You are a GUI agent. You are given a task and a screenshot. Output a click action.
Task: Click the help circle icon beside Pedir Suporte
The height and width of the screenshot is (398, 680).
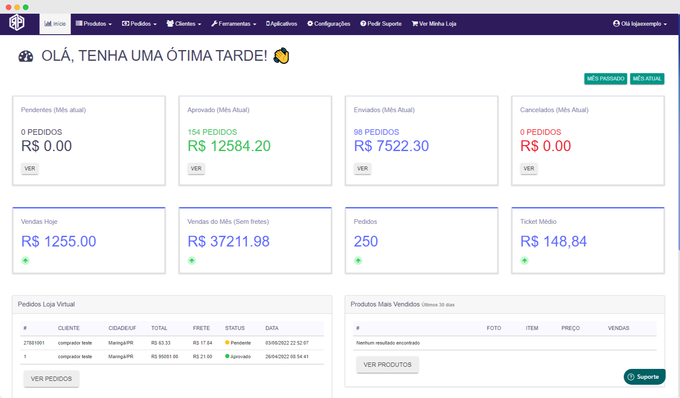pos(363,24)
